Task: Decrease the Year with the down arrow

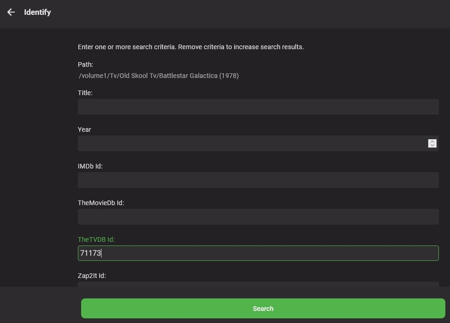Action: pyautogui.click(x=432, y=146)
